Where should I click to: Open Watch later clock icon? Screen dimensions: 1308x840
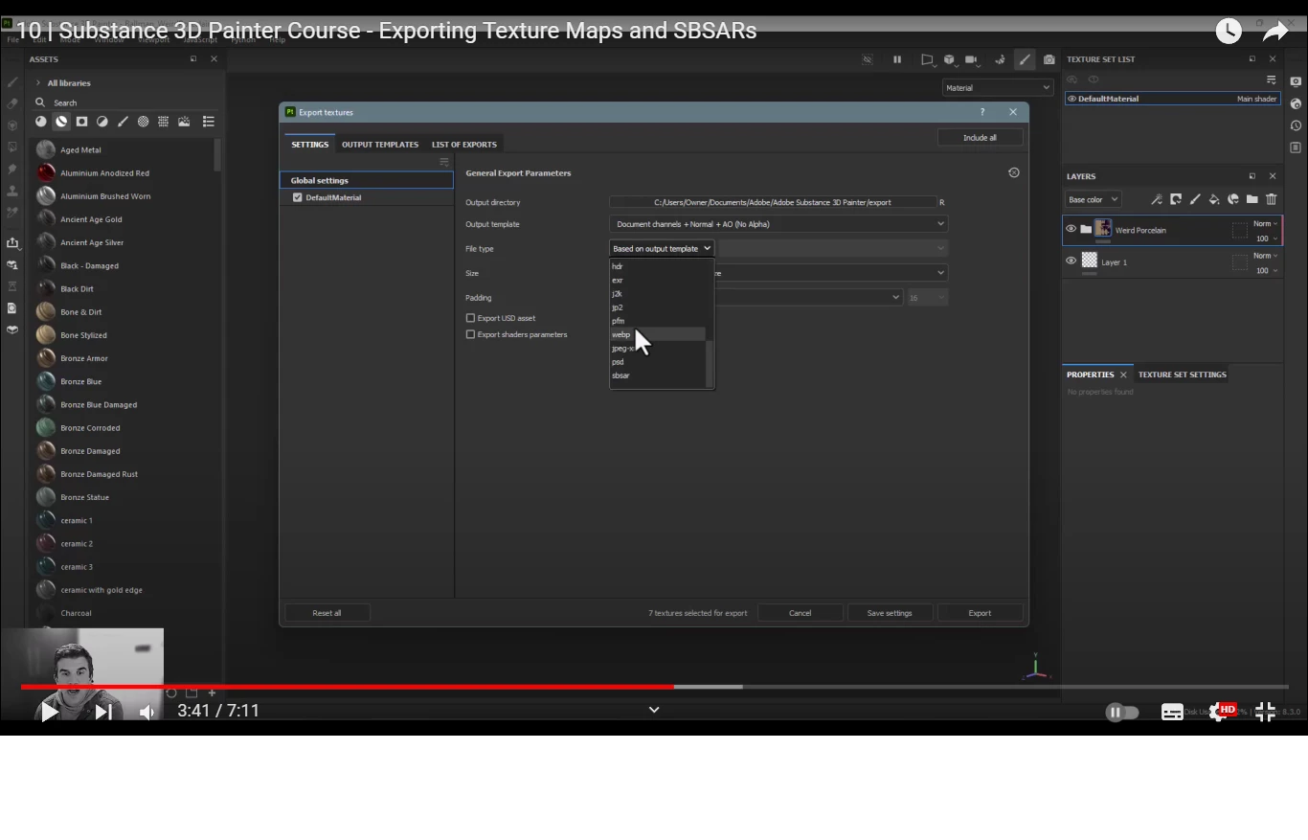pyautogui.click(x=1229, y=31)
